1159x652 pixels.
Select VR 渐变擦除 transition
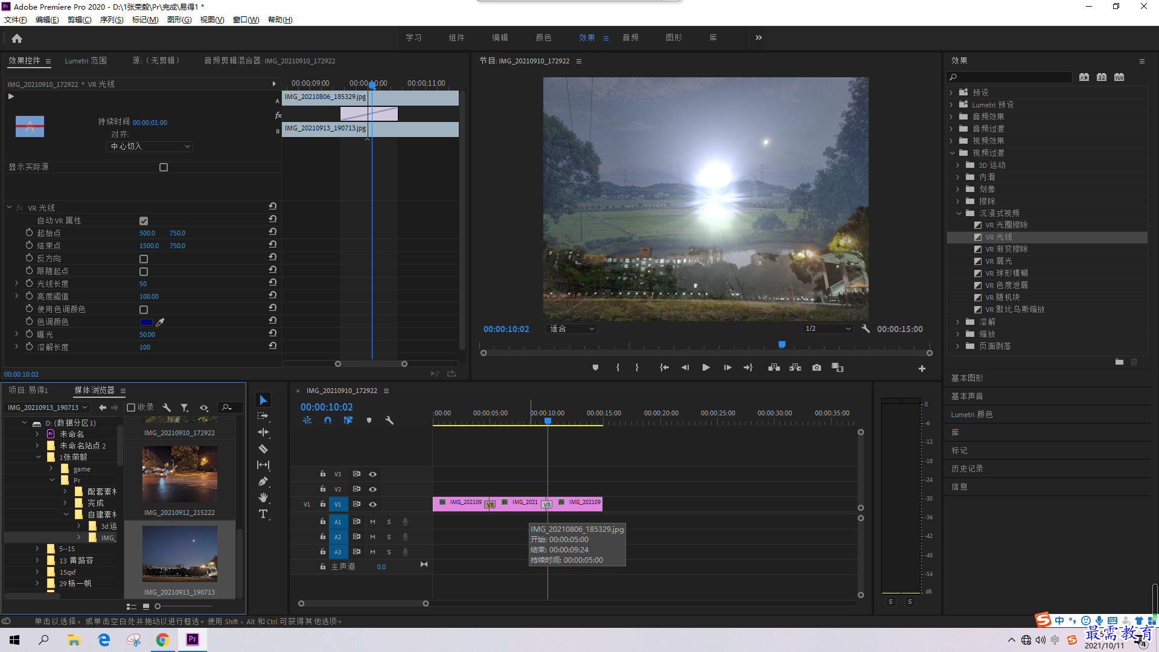(1006, 249)
